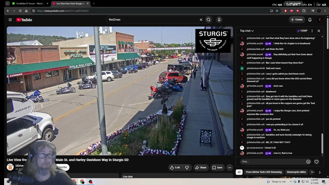Share the live video
This screenshot has height=185, width=329.
click(201, 168)
